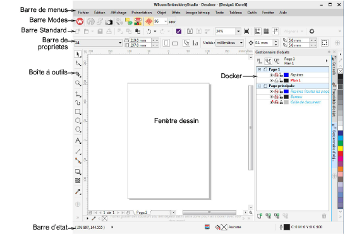Open the 34% zoom level dropdown
Viewport: 345px width, 239px height.
(x=238, y=32)
